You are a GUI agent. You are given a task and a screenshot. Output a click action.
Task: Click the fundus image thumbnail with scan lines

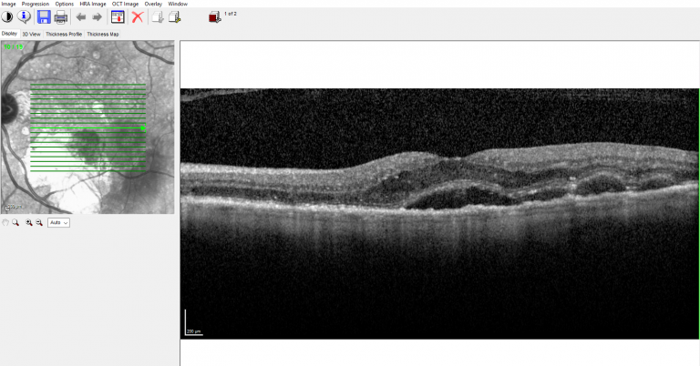click(87, 127)
